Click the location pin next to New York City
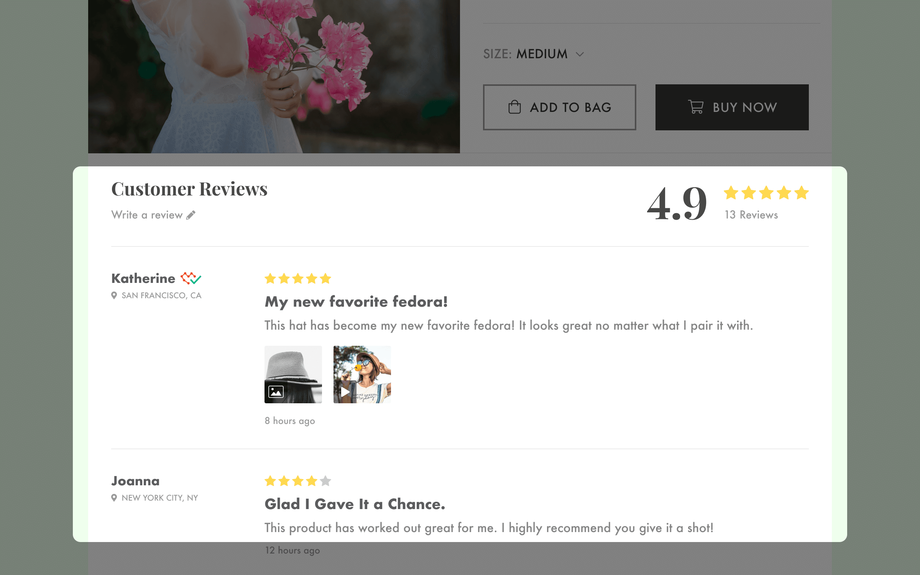Viewport: 920px width, 575px height. point(114,498)
